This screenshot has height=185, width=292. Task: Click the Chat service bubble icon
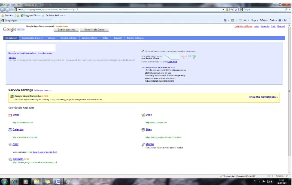(x=10, y=144)
